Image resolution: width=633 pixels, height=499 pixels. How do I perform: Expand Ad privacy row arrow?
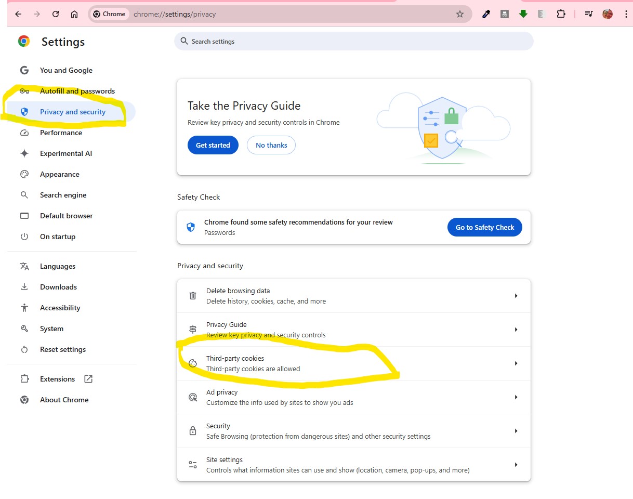point(516,397)
